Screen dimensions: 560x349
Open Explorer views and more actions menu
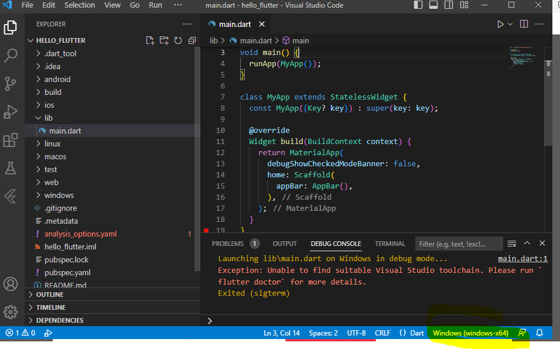point(187,24)
